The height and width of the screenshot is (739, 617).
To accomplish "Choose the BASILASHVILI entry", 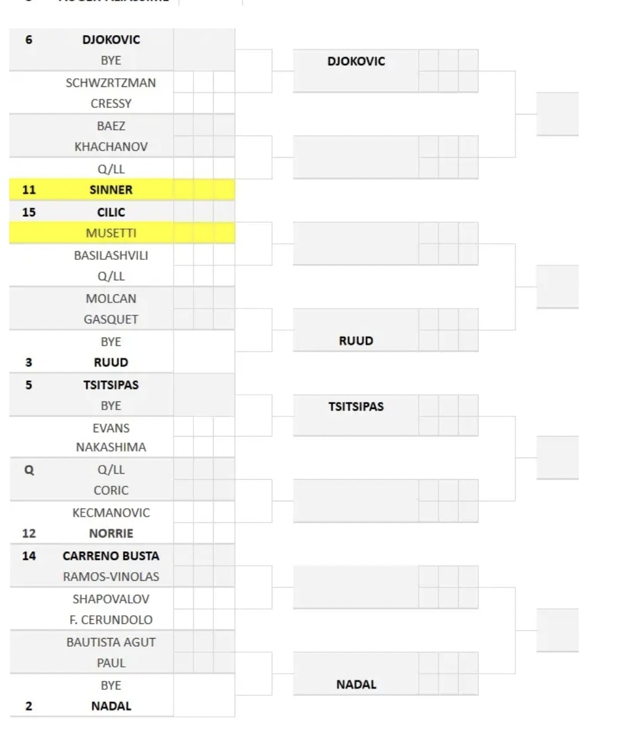I will pos(111,256).
